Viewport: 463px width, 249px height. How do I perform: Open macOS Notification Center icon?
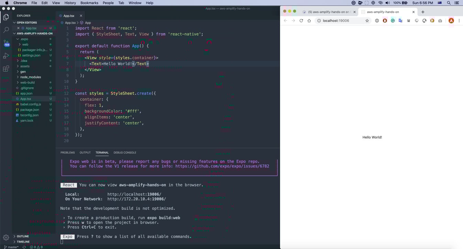[x=457, y=3]
